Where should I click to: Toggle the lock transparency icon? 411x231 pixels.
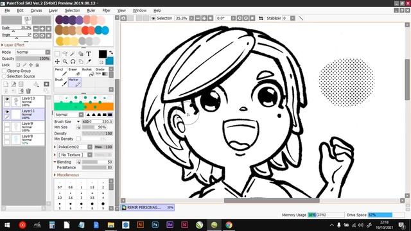coord(18,65)
